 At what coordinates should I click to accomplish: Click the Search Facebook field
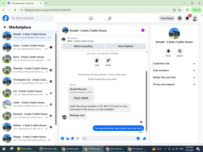pos(32,18)
